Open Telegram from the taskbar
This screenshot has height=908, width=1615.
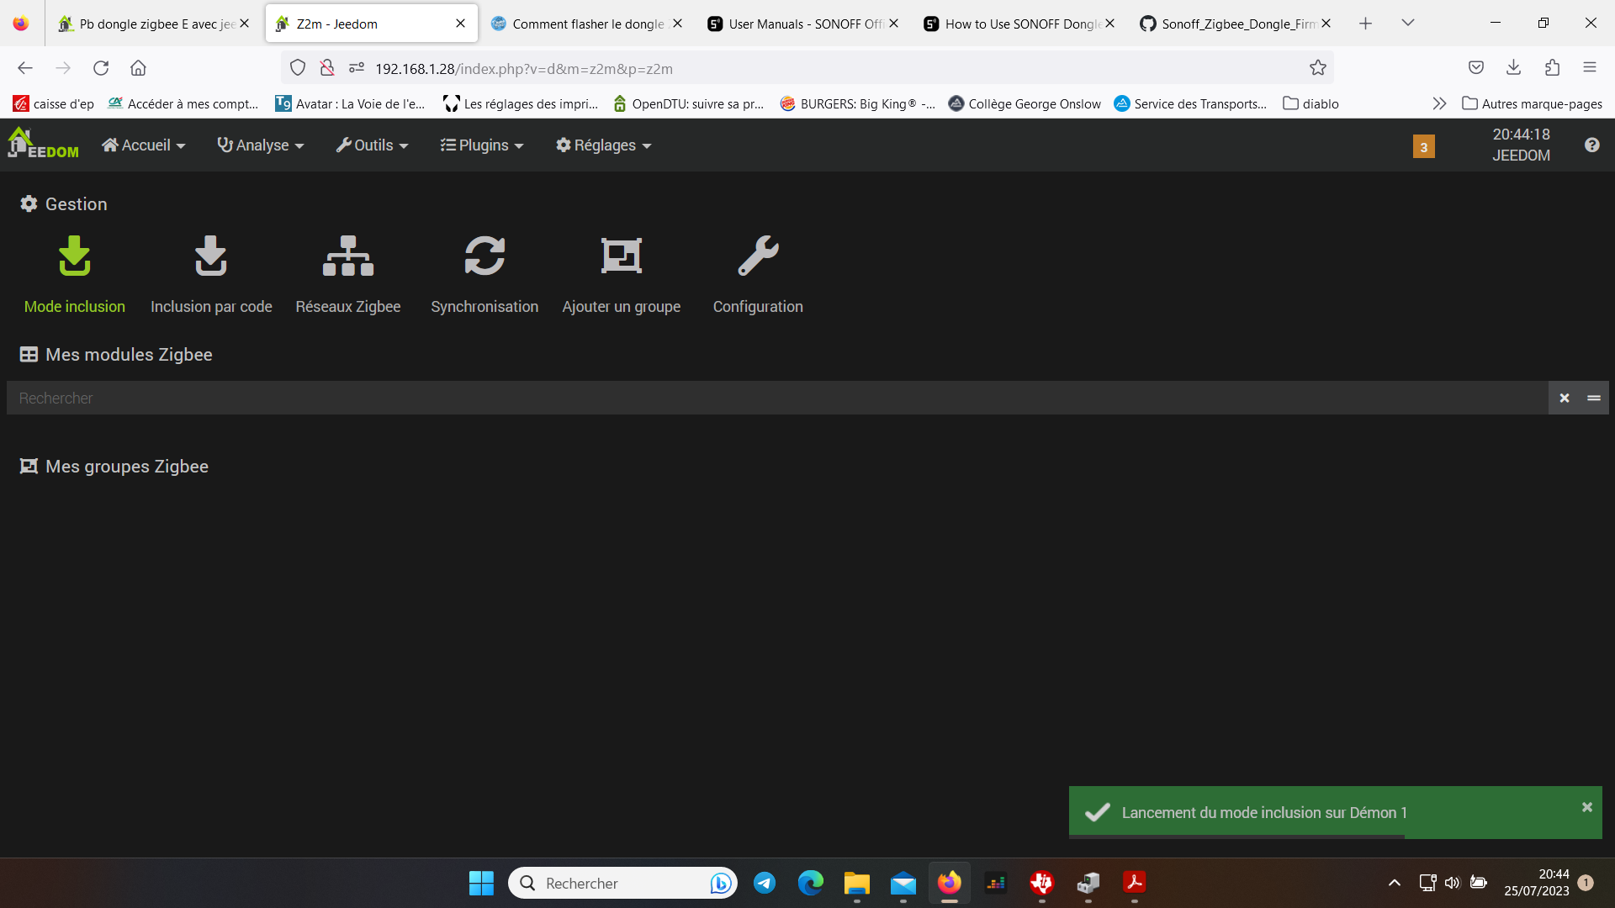pos(765,883)
